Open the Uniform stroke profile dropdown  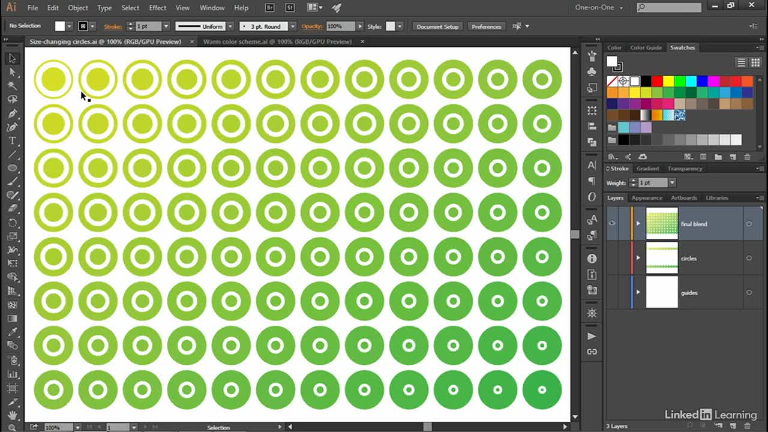230,26
